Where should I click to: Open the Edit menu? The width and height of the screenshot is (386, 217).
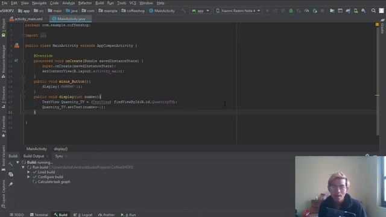[x=14, y=3]
